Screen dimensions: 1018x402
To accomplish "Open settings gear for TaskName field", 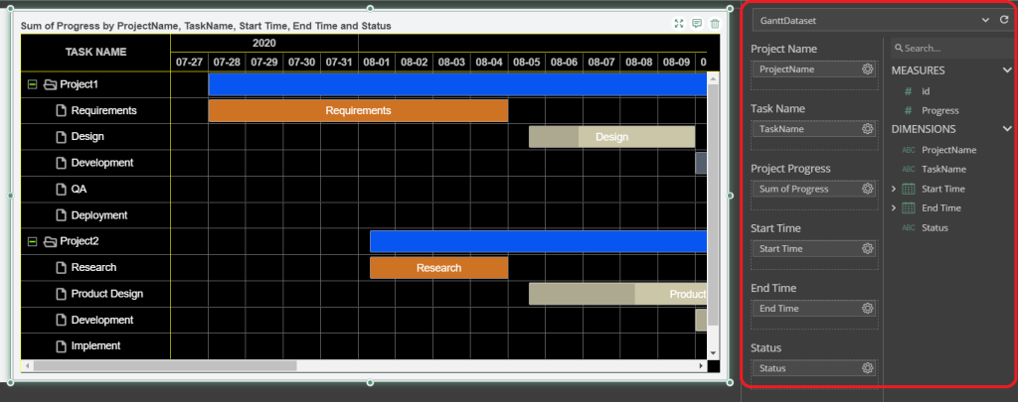I will coord(867,129).
